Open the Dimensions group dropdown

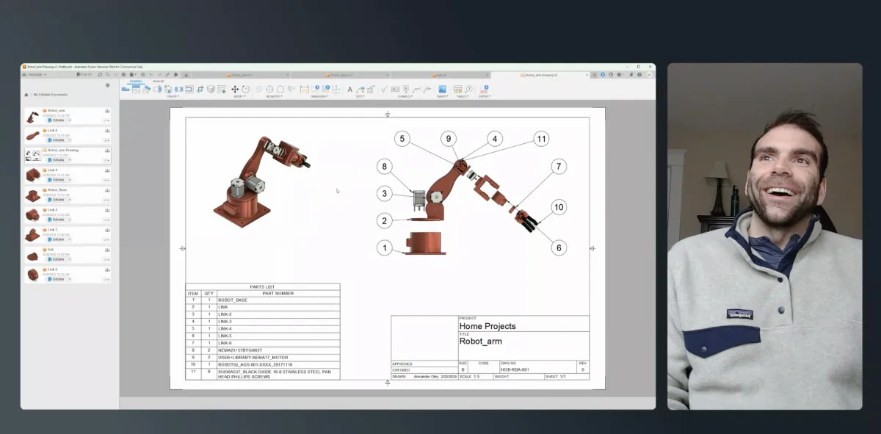(319, 96)
